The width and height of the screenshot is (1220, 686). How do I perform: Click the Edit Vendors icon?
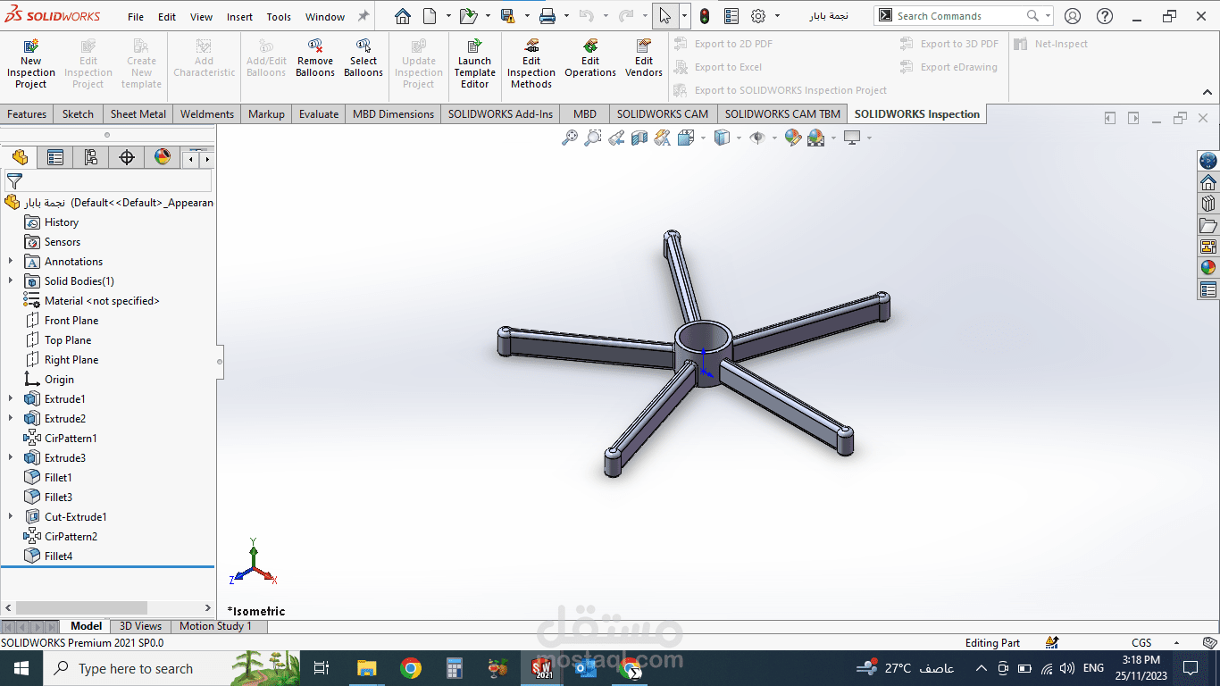644,46
